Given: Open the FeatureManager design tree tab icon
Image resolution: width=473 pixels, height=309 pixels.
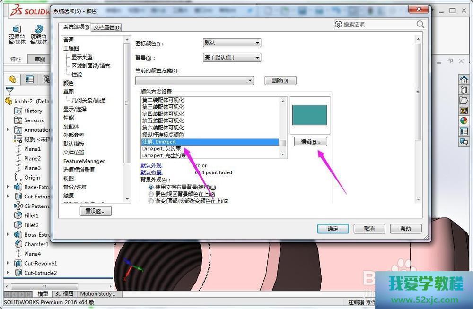Looking at the screenshot, I should tap(12, 79).
